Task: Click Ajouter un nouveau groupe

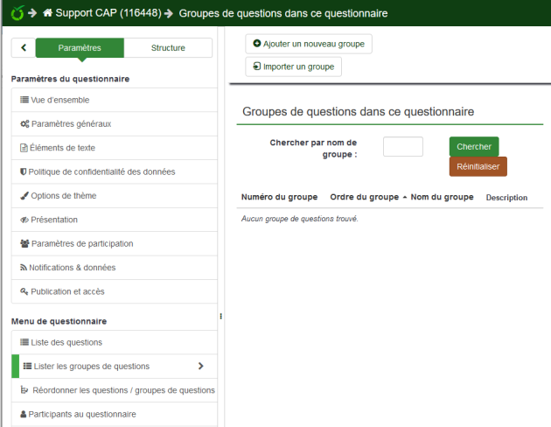Action: 309,43
